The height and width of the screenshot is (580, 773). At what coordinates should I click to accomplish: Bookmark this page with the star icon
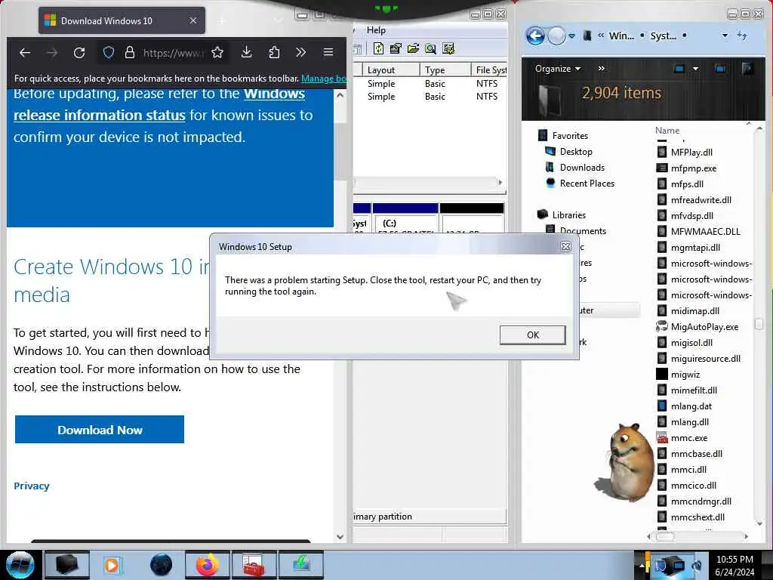tap(217, 52)
